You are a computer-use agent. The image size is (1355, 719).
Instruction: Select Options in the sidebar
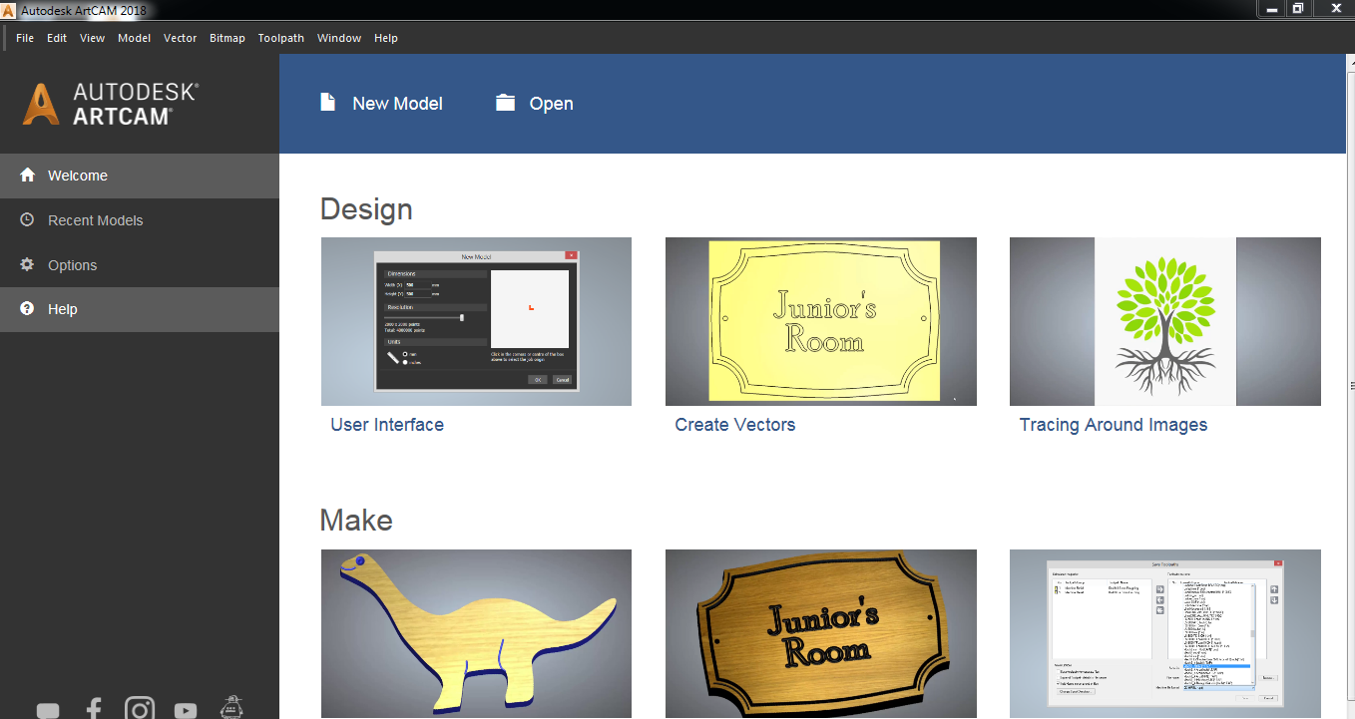pos(140,265)
